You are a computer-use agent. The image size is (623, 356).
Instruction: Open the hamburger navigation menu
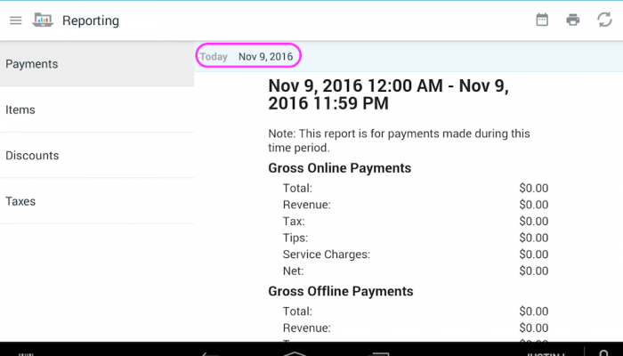tap(15, 20)
